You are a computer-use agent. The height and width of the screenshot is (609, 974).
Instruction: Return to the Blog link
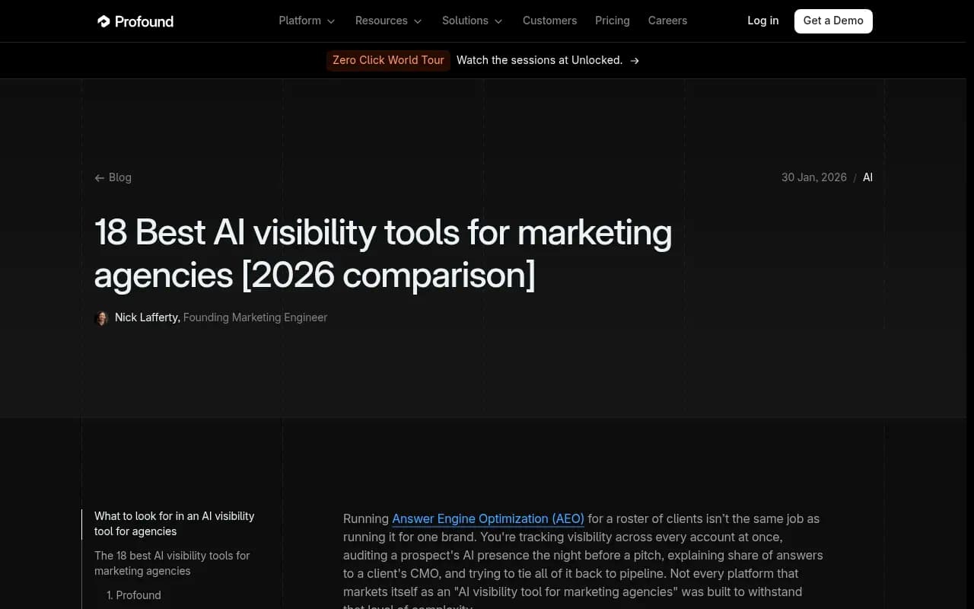pos(119,177)
